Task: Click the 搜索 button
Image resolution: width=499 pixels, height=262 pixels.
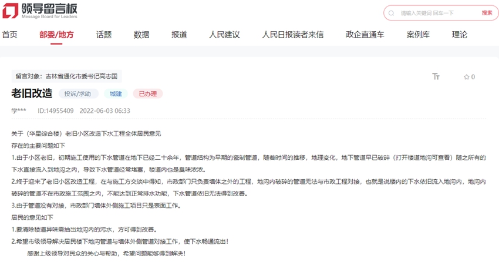Action: pyautogui.click(x=487, y=13)
